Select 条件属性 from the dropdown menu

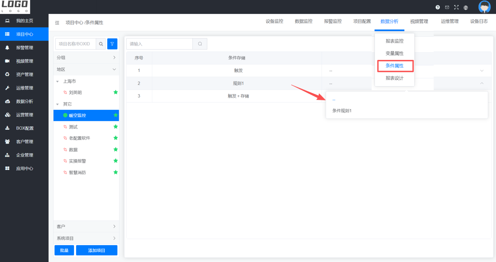(x=395, y=66)
